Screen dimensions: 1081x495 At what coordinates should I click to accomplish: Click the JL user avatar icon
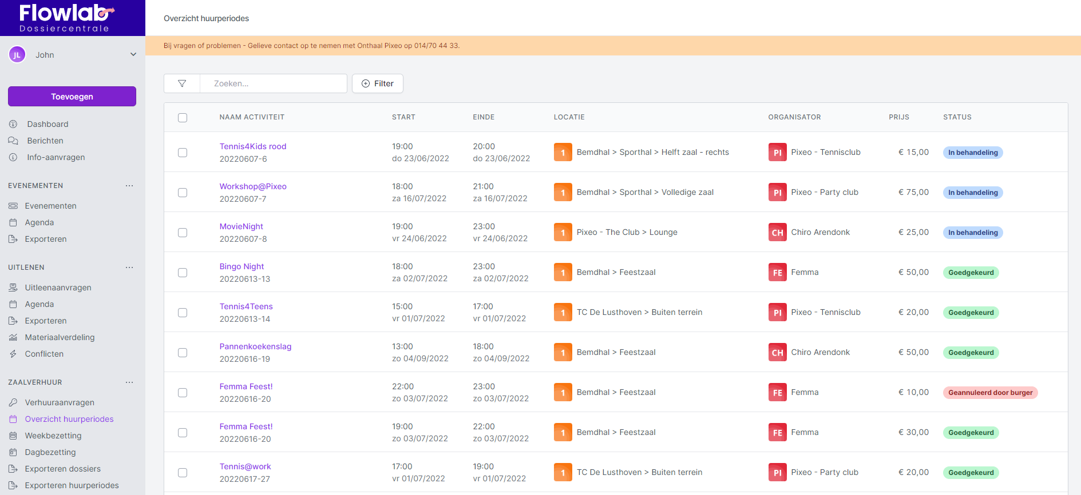click(17, 55)
